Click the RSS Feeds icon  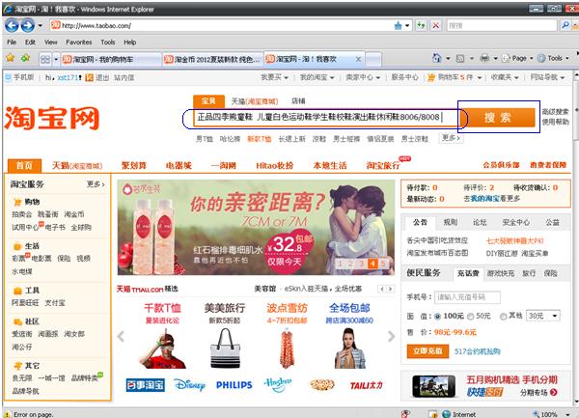[460, 58]
